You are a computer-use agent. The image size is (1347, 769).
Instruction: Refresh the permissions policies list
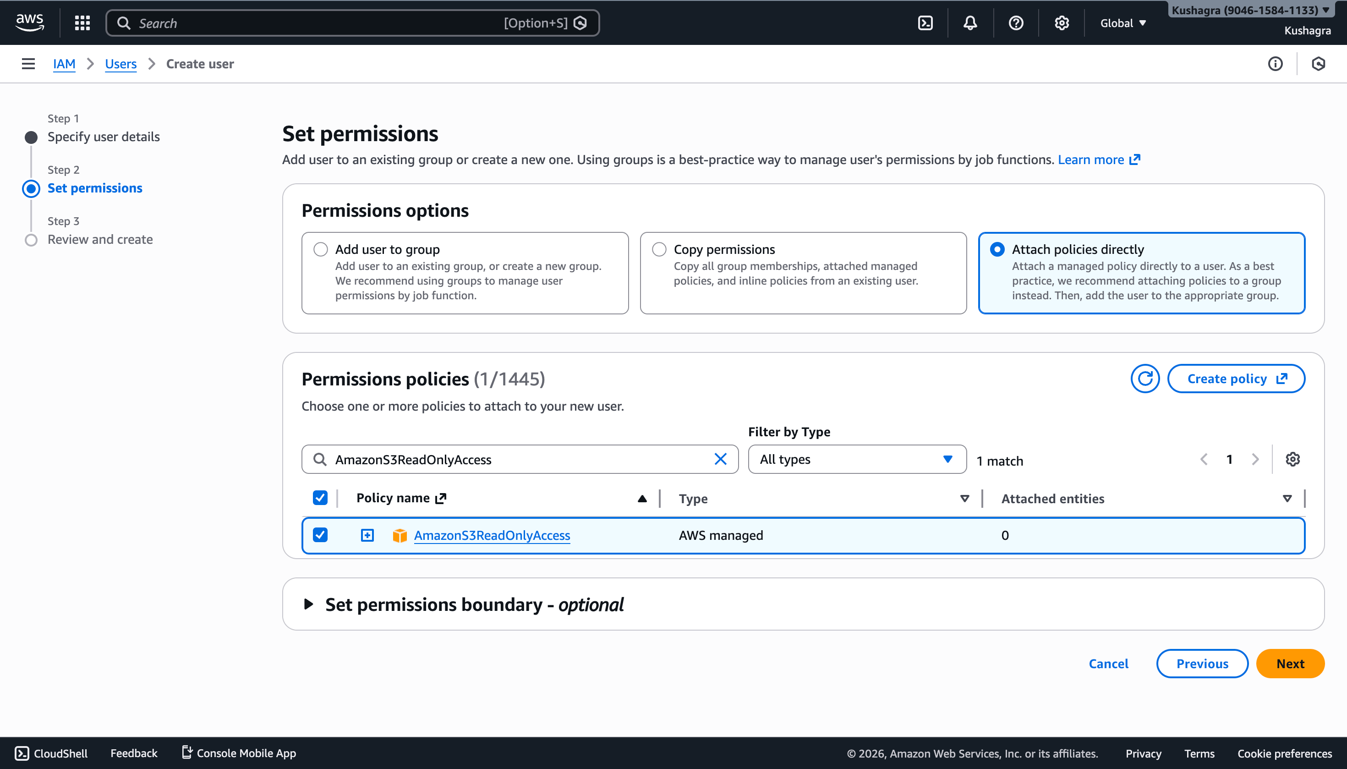point(1145,379)
